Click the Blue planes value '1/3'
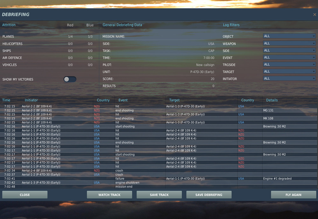This screenshot has width=318, height=219. coord(90,37)
